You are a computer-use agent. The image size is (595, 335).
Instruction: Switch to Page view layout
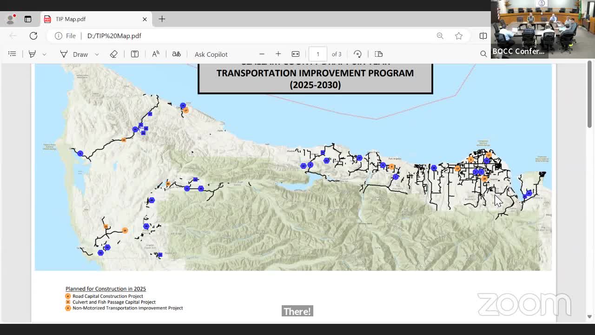click(x=378, y=54)
